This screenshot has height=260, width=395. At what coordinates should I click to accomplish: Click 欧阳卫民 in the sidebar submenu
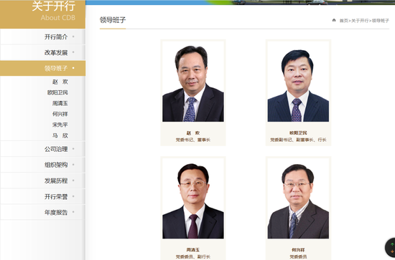pos(57,92)
